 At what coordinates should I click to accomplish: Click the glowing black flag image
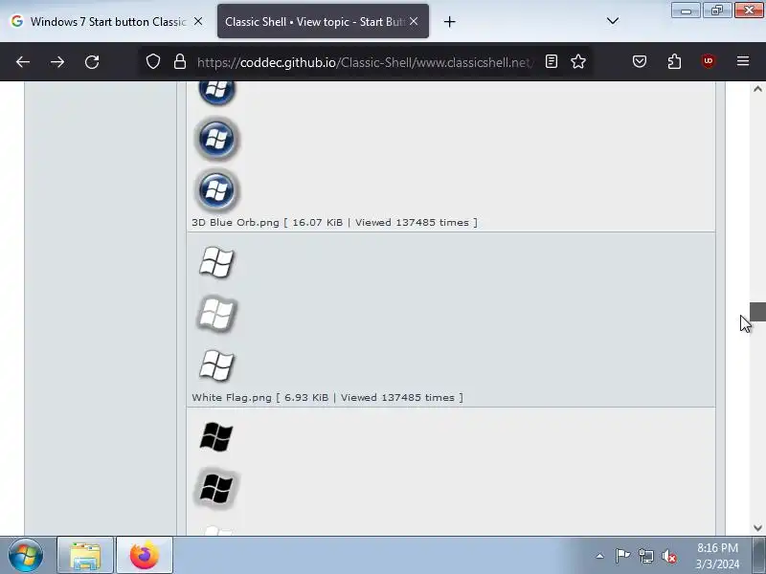(x=216, y=489)
